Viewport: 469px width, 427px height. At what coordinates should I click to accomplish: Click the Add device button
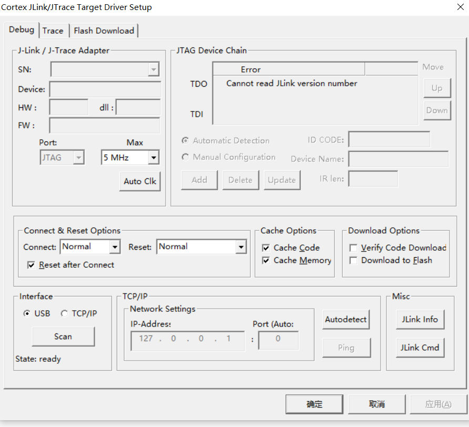tap(199, 180)
